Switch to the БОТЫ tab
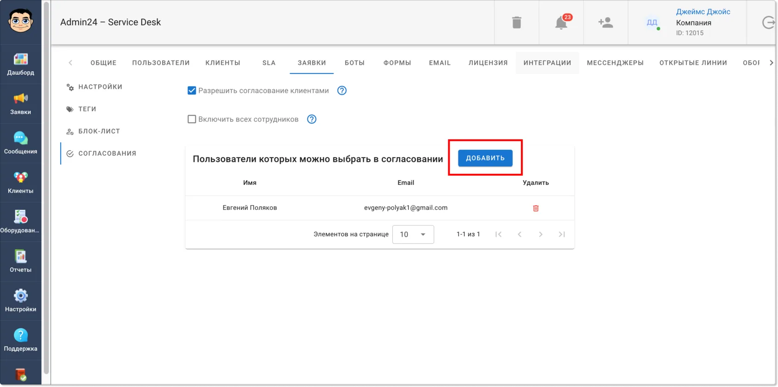 click(355, 63)
